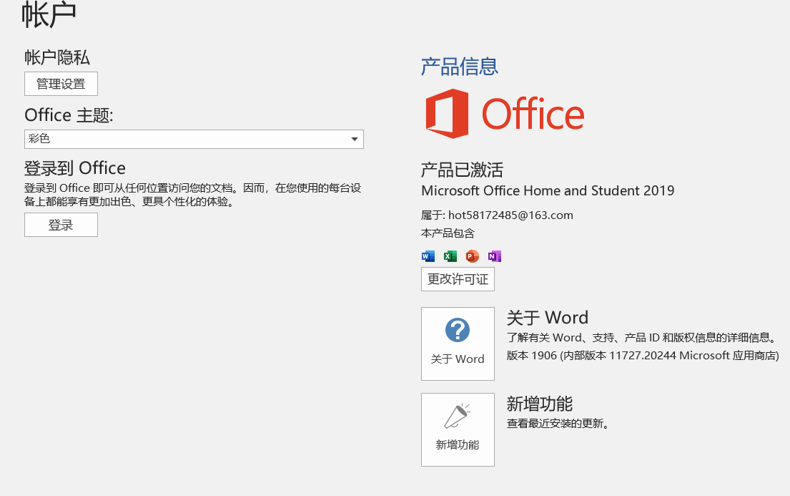790x496 pixels.
Task: Click the Office 主题: label
Action: pyautogui.click(x=69, y=115)
